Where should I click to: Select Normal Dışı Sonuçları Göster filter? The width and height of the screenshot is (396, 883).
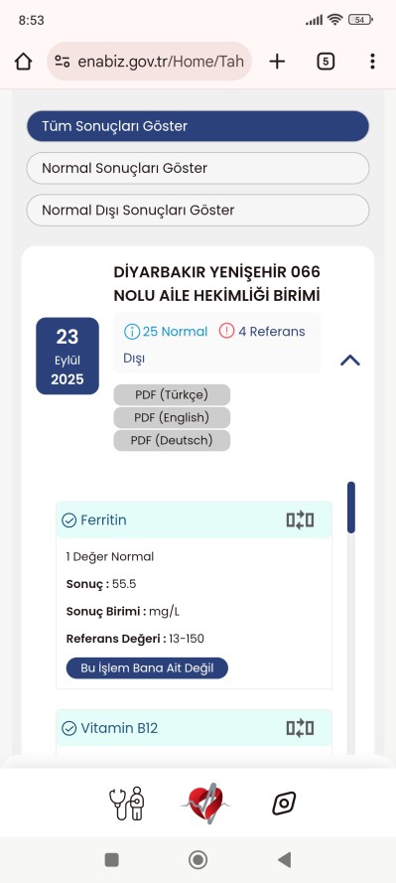click(198, 210)
